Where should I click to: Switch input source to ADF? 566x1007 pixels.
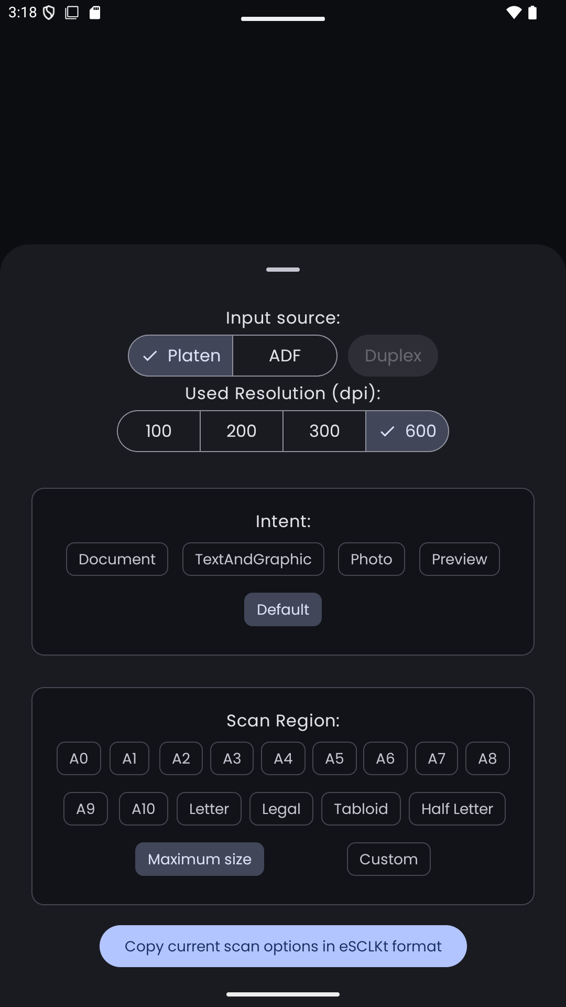tap(285, 356)
